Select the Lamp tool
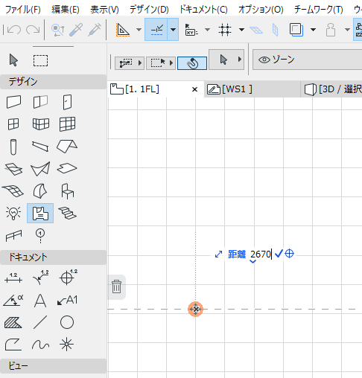The image size is (362, 378). click(13, 213)
